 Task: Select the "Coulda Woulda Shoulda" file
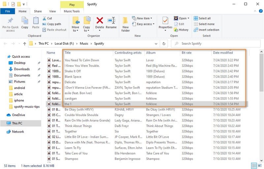pyautogui.click(x=147, y=115)
